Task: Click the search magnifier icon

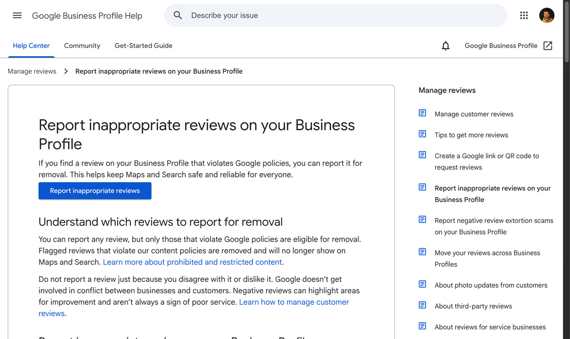Action: tap(178, 15)
